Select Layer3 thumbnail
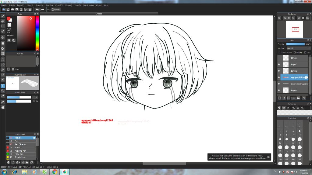The image size is (312, 175). coord(286,71)
